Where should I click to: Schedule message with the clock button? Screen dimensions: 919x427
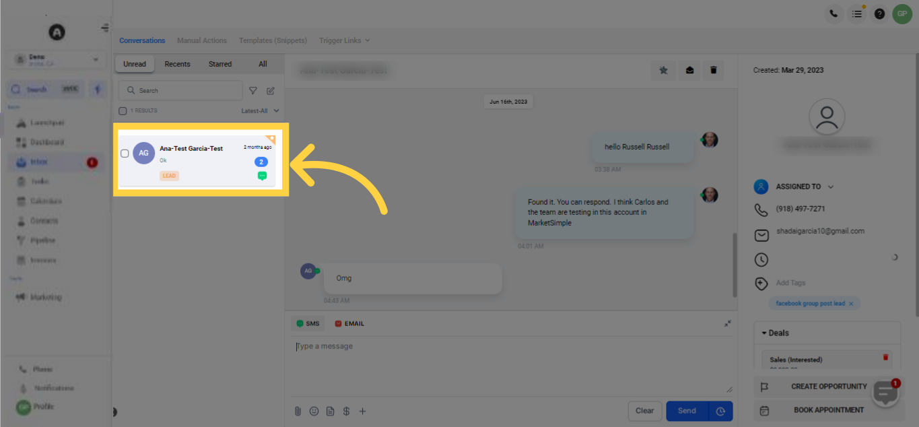point(720,411)
